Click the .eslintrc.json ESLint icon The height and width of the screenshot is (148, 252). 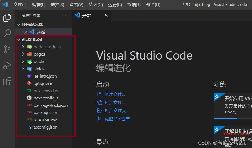29,76
